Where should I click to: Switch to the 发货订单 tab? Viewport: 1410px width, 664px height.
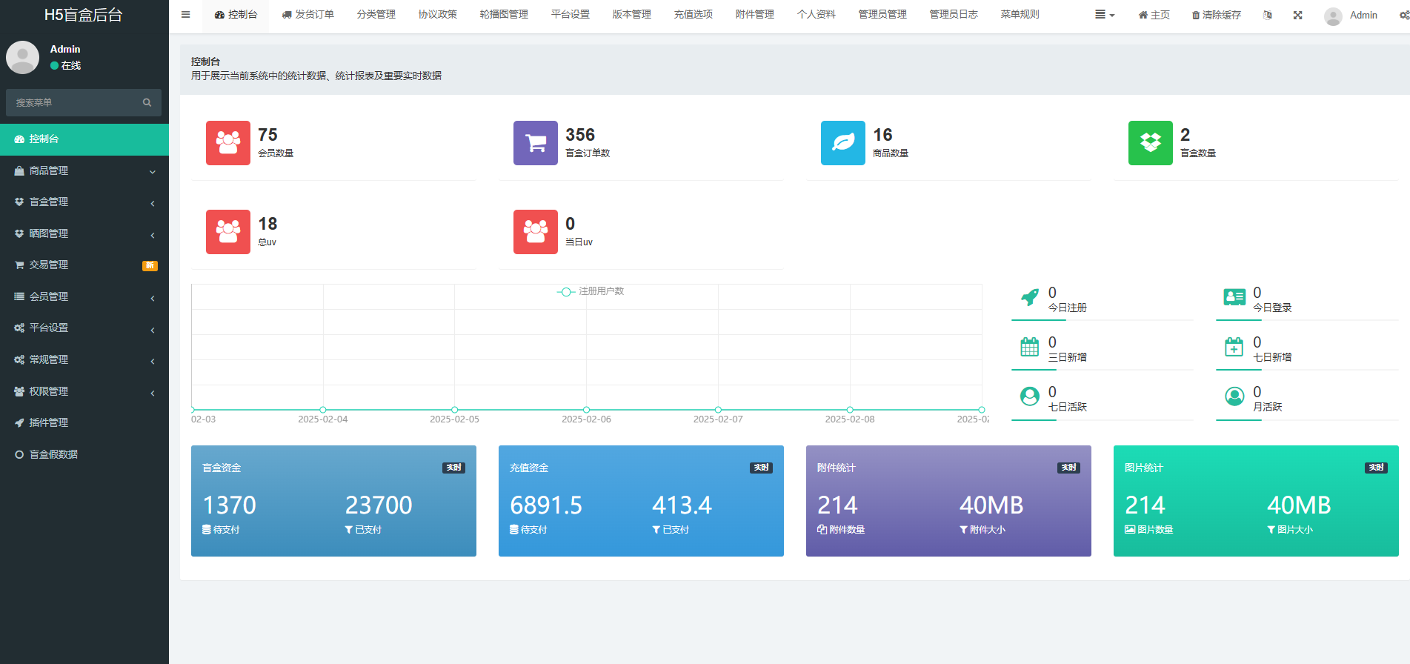coord(308,15)
